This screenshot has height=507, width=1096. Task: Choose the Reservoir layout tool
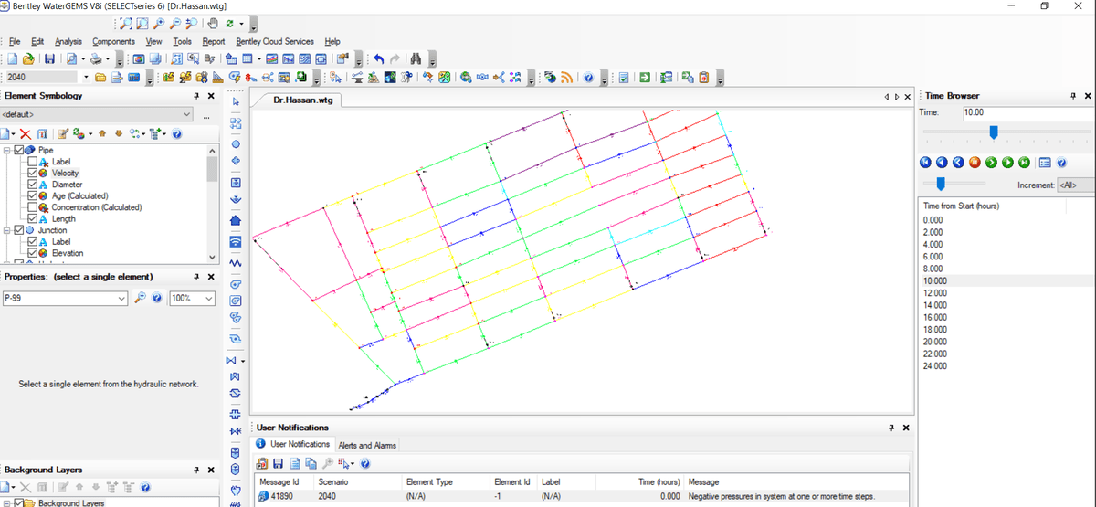point(236,200)
